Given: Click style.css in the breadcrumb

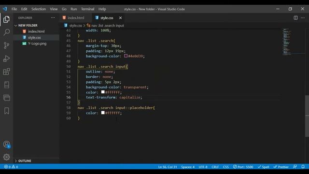Looking at the screenshot, I should pyautogui.click(x=75, y=26).
